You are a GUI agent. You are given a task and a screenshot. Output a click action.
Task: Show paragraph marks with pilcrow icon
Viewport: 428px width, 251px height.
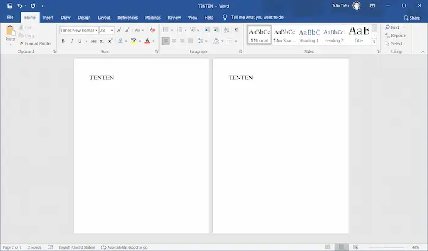coord(237,30)
